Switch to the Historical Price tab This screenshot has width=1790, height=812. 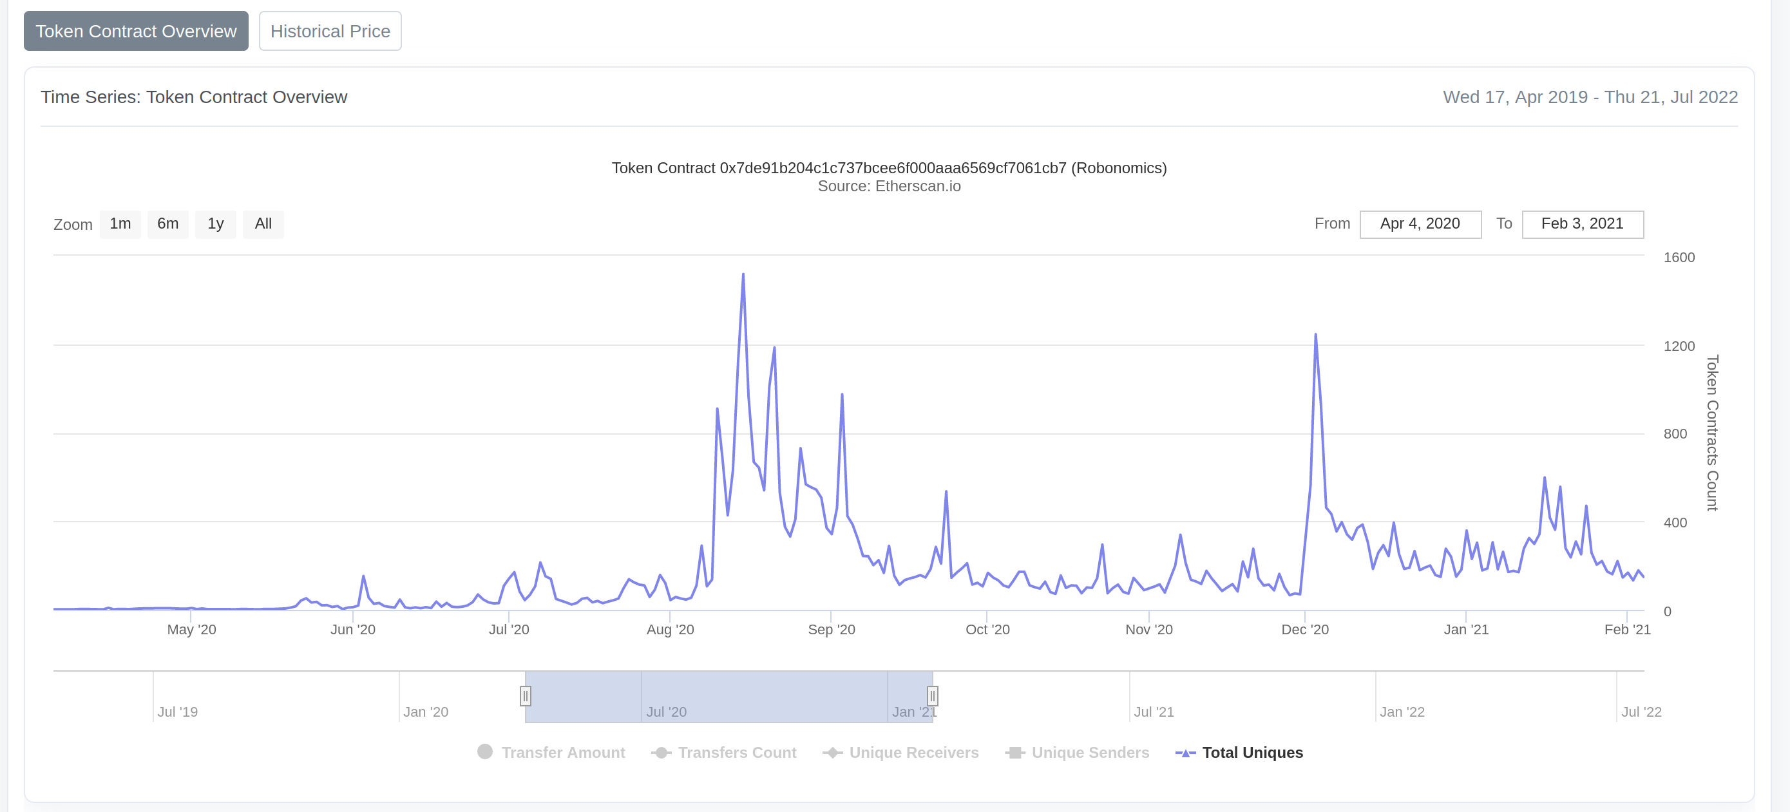pyautogui.click(x=330, y=30)
